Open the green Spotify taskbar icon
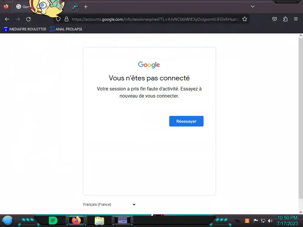Image resolution: width=303 pixels, height=227 pixels. [53, 220]
